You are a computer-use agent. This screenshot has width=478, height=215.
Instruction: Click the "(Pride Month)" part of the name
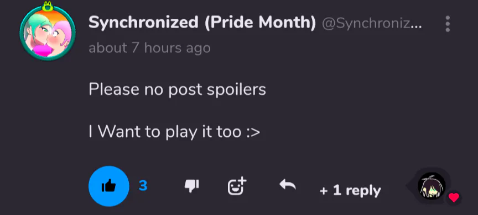click(260, 23)
